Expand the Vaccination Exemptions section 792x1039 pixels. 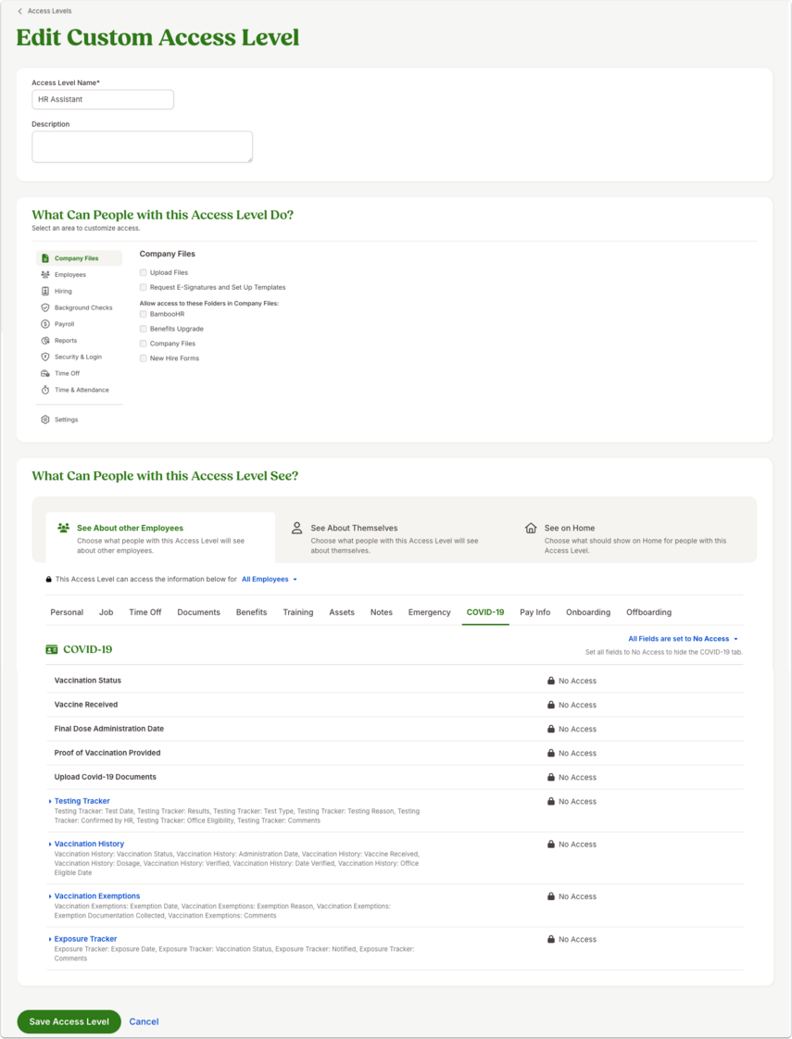96,896
